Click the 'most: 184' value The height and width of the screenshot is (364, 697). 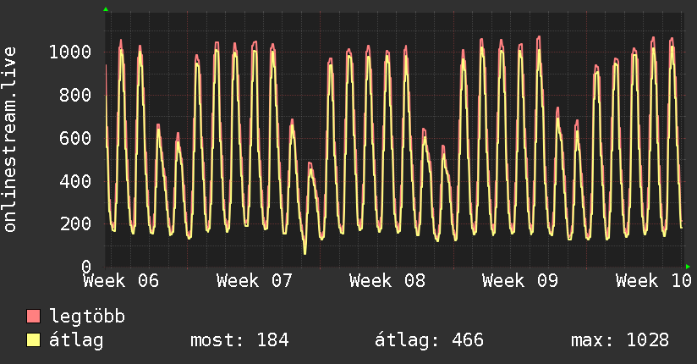(239, 340)
